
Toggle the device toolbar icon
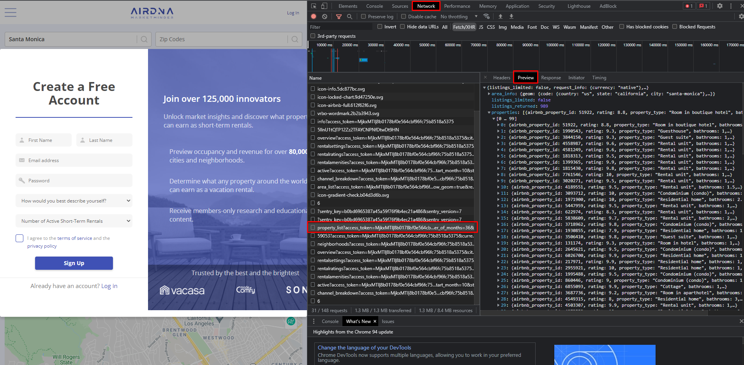324,6
